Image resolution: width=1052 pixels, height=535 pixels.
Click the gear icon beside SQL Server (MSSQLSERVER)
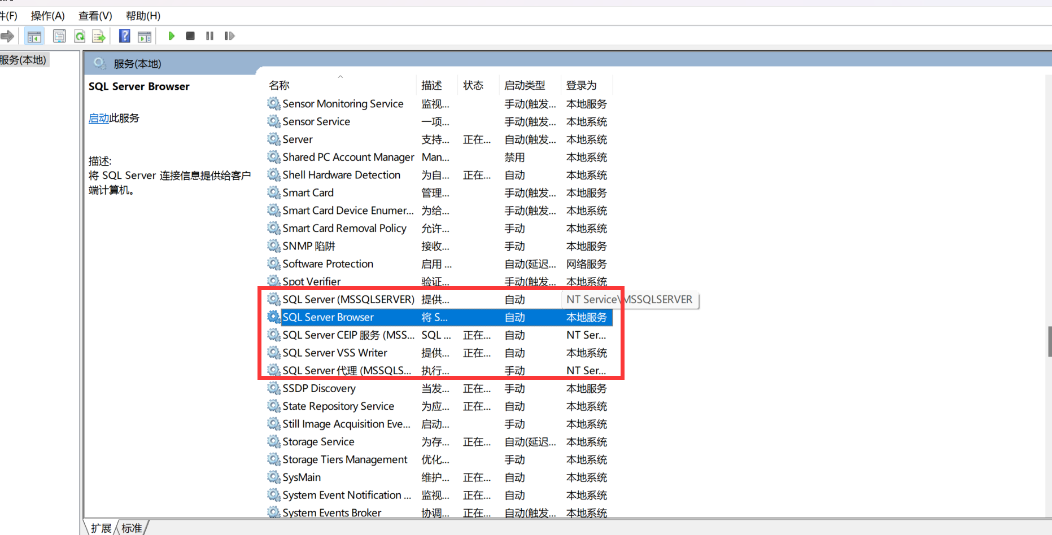point(274,299)
